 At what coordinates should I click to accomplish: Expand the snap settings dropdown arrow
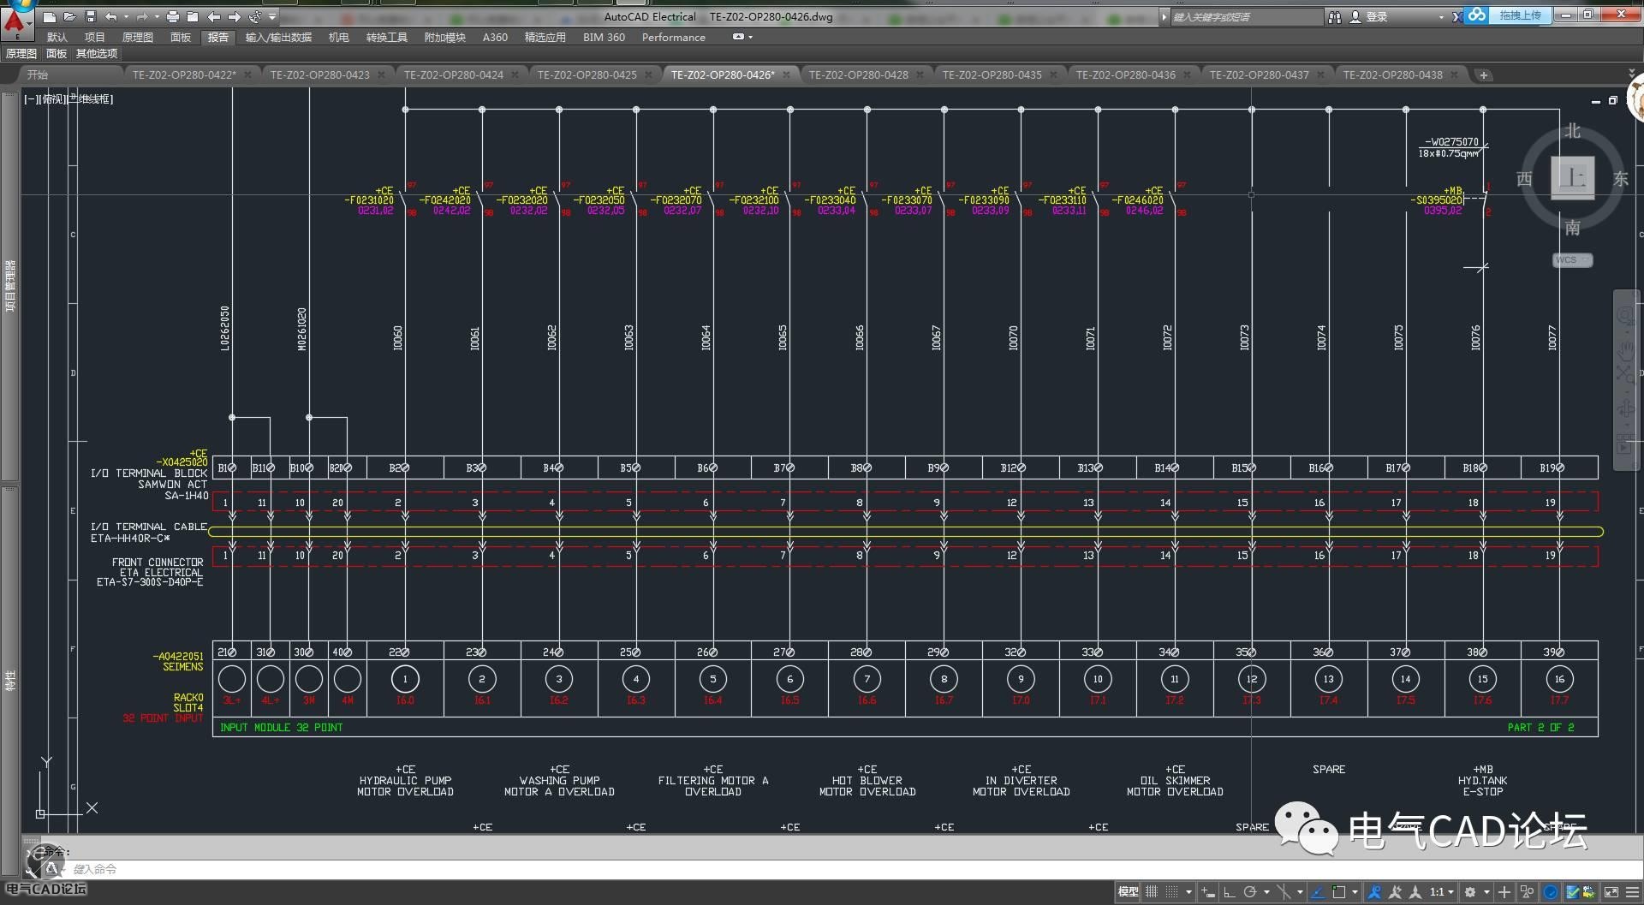point(1188,892)
